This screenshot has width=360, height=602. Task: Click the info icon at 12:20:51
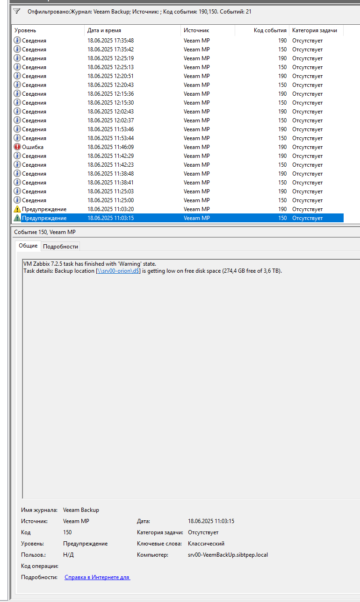click(17, 76)
